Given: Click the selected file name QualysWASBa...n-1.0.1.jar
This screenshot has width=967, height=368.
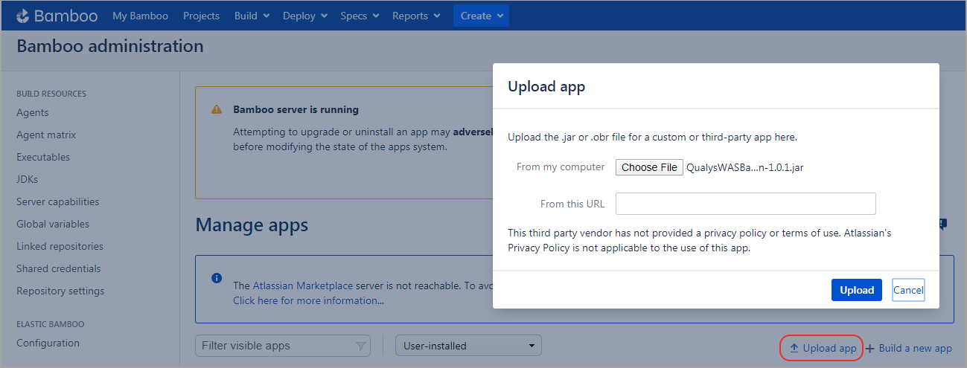Looking at the screenshot, I should point(745,167).
